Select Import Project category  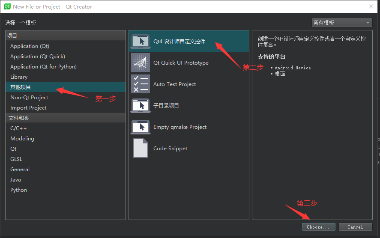tap(66, 108)
